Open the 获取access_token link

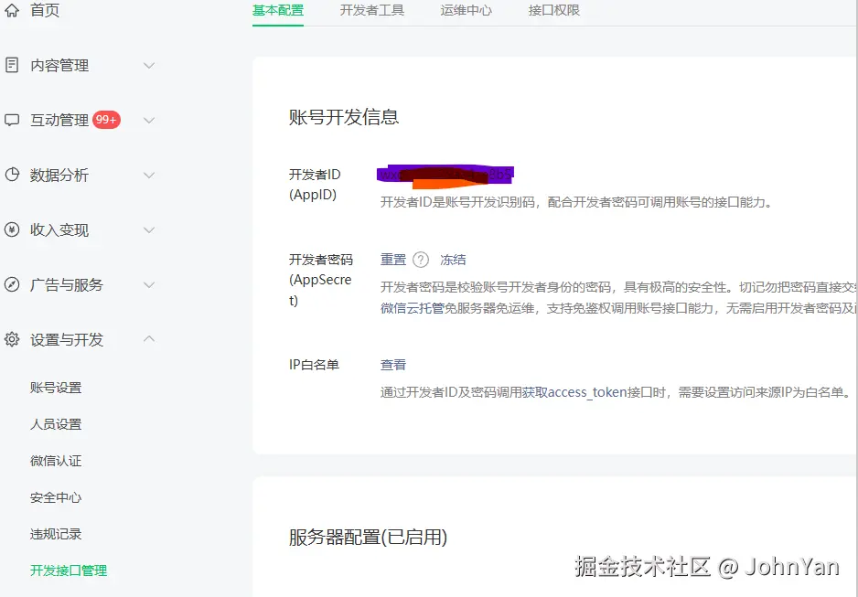(574, 392)
